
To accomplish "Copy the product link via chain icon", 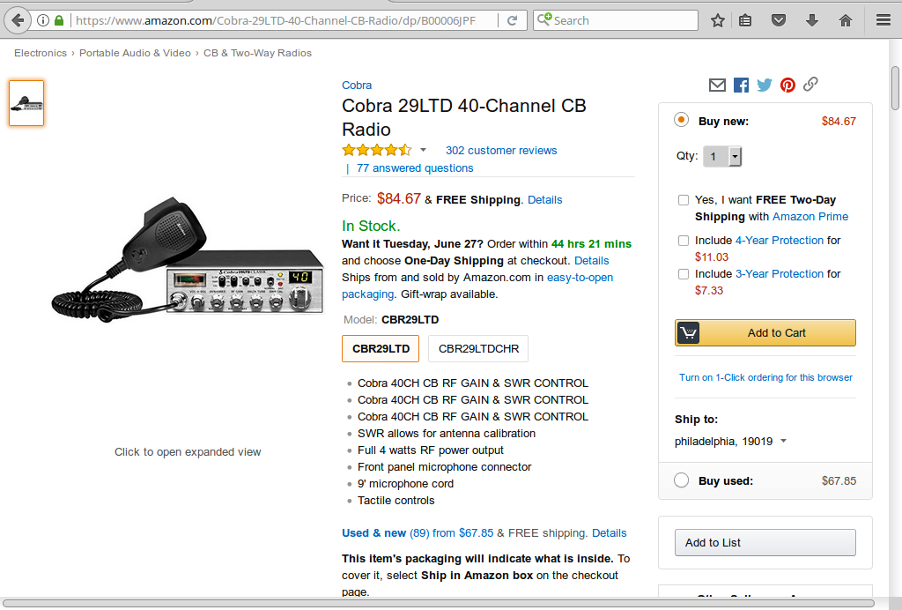I will coord(810,85).
